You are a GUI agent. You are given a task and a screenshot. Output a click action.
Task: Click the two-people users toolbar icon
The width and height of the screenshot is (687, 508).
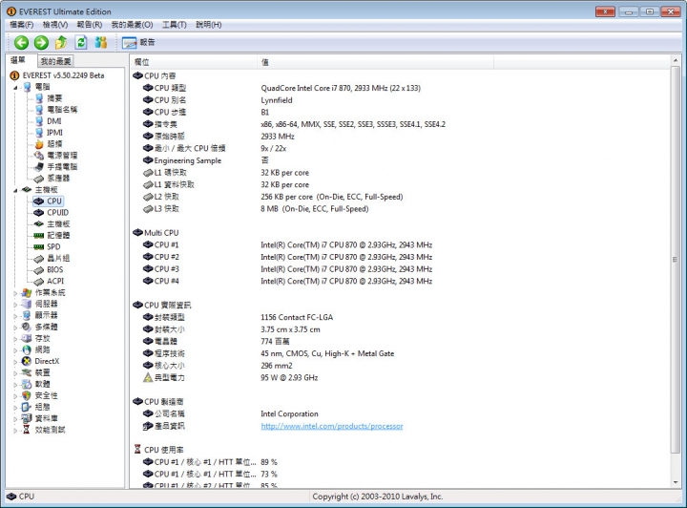101,43
